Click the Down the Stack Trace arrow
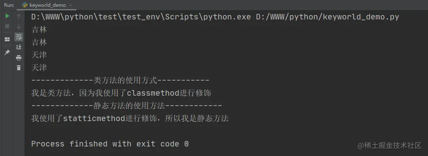Viewport: 428px width, 156px height. [x=19, y=27]
